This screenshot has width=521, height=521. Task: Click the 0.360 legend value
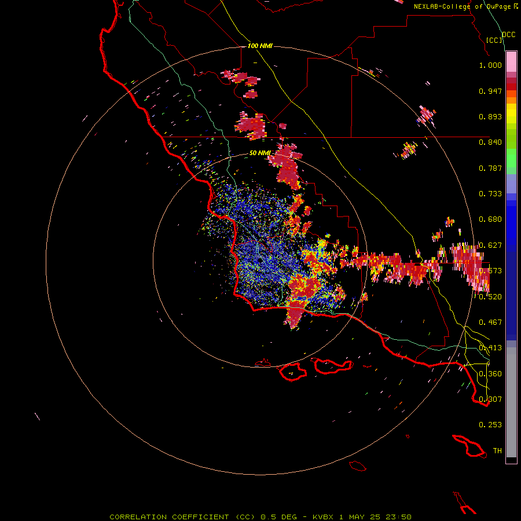point(490,374)
